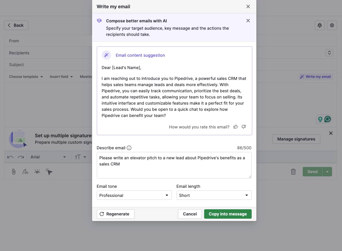Expand the recipients up-down chevron control
The image size is (342, 251).
point(329,53)
